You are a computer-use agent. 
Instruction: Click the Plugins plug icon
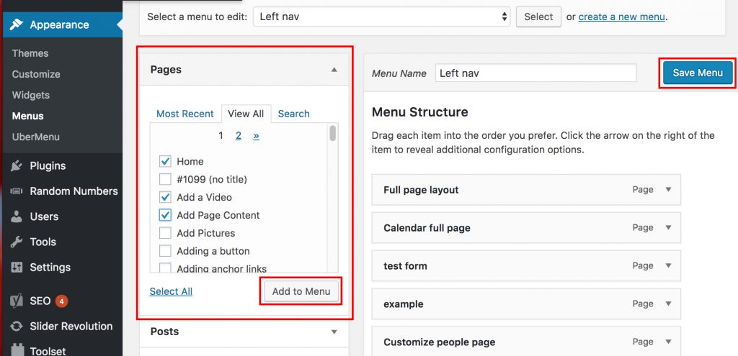click(16, 165)
